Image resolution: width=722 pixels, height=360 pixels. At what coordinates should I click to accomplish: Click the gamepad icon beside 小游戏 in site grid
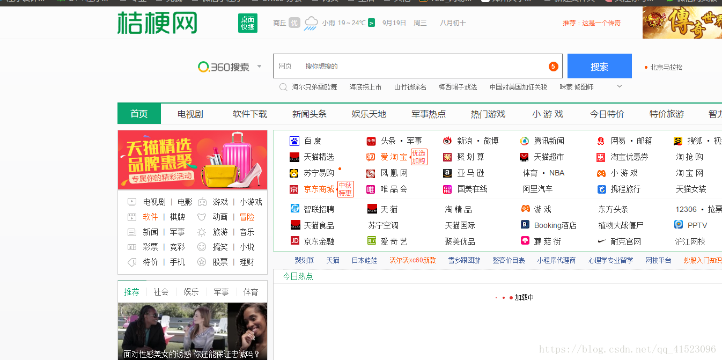pos(601,173)
